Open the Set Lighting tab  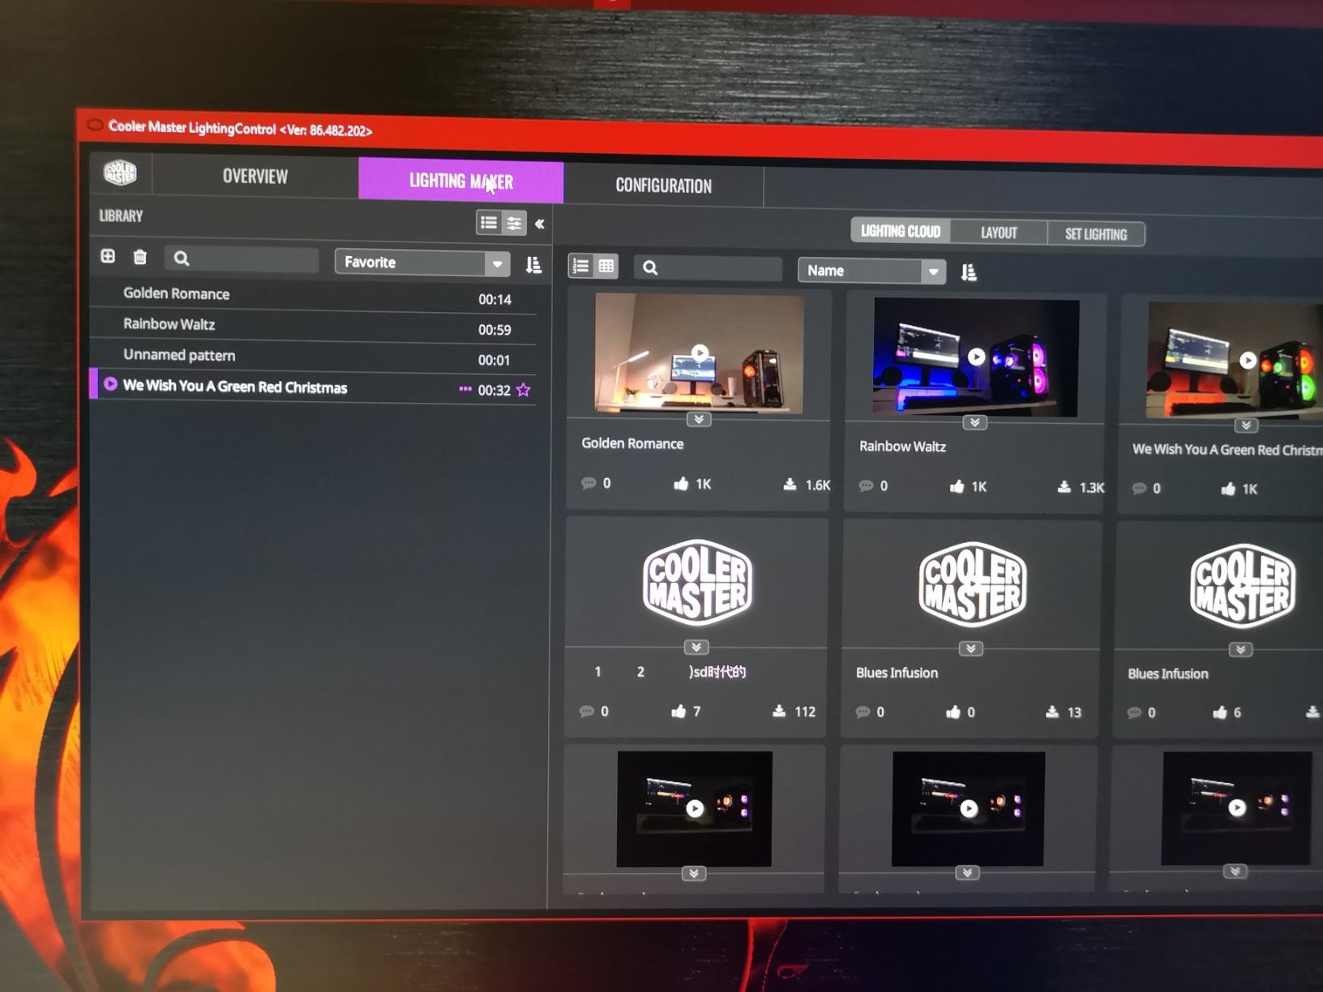point(1095,234)
